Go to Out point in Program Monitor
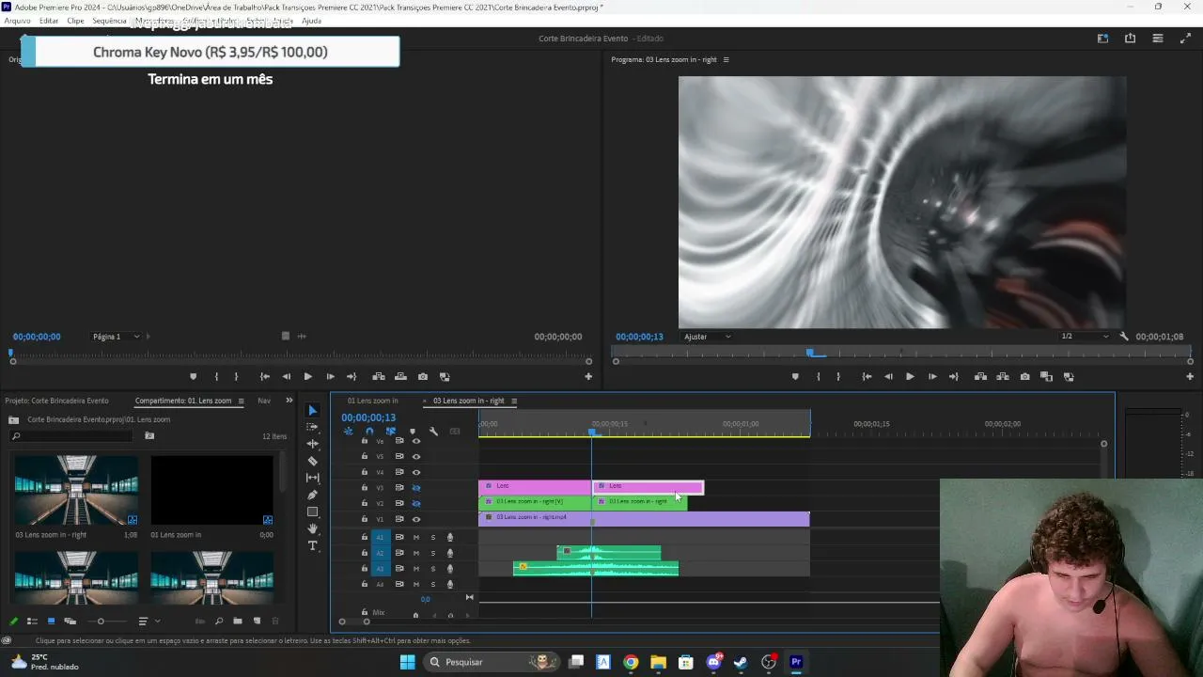This screenshot has width=1203, height=677. click(954, 376)
